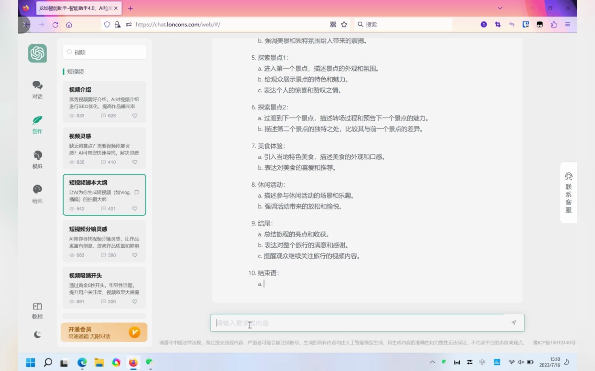Screen dimensions: 595x371
Task: Switch to the 龙坤智能助手 browser tab
Action: coord(76,8)
